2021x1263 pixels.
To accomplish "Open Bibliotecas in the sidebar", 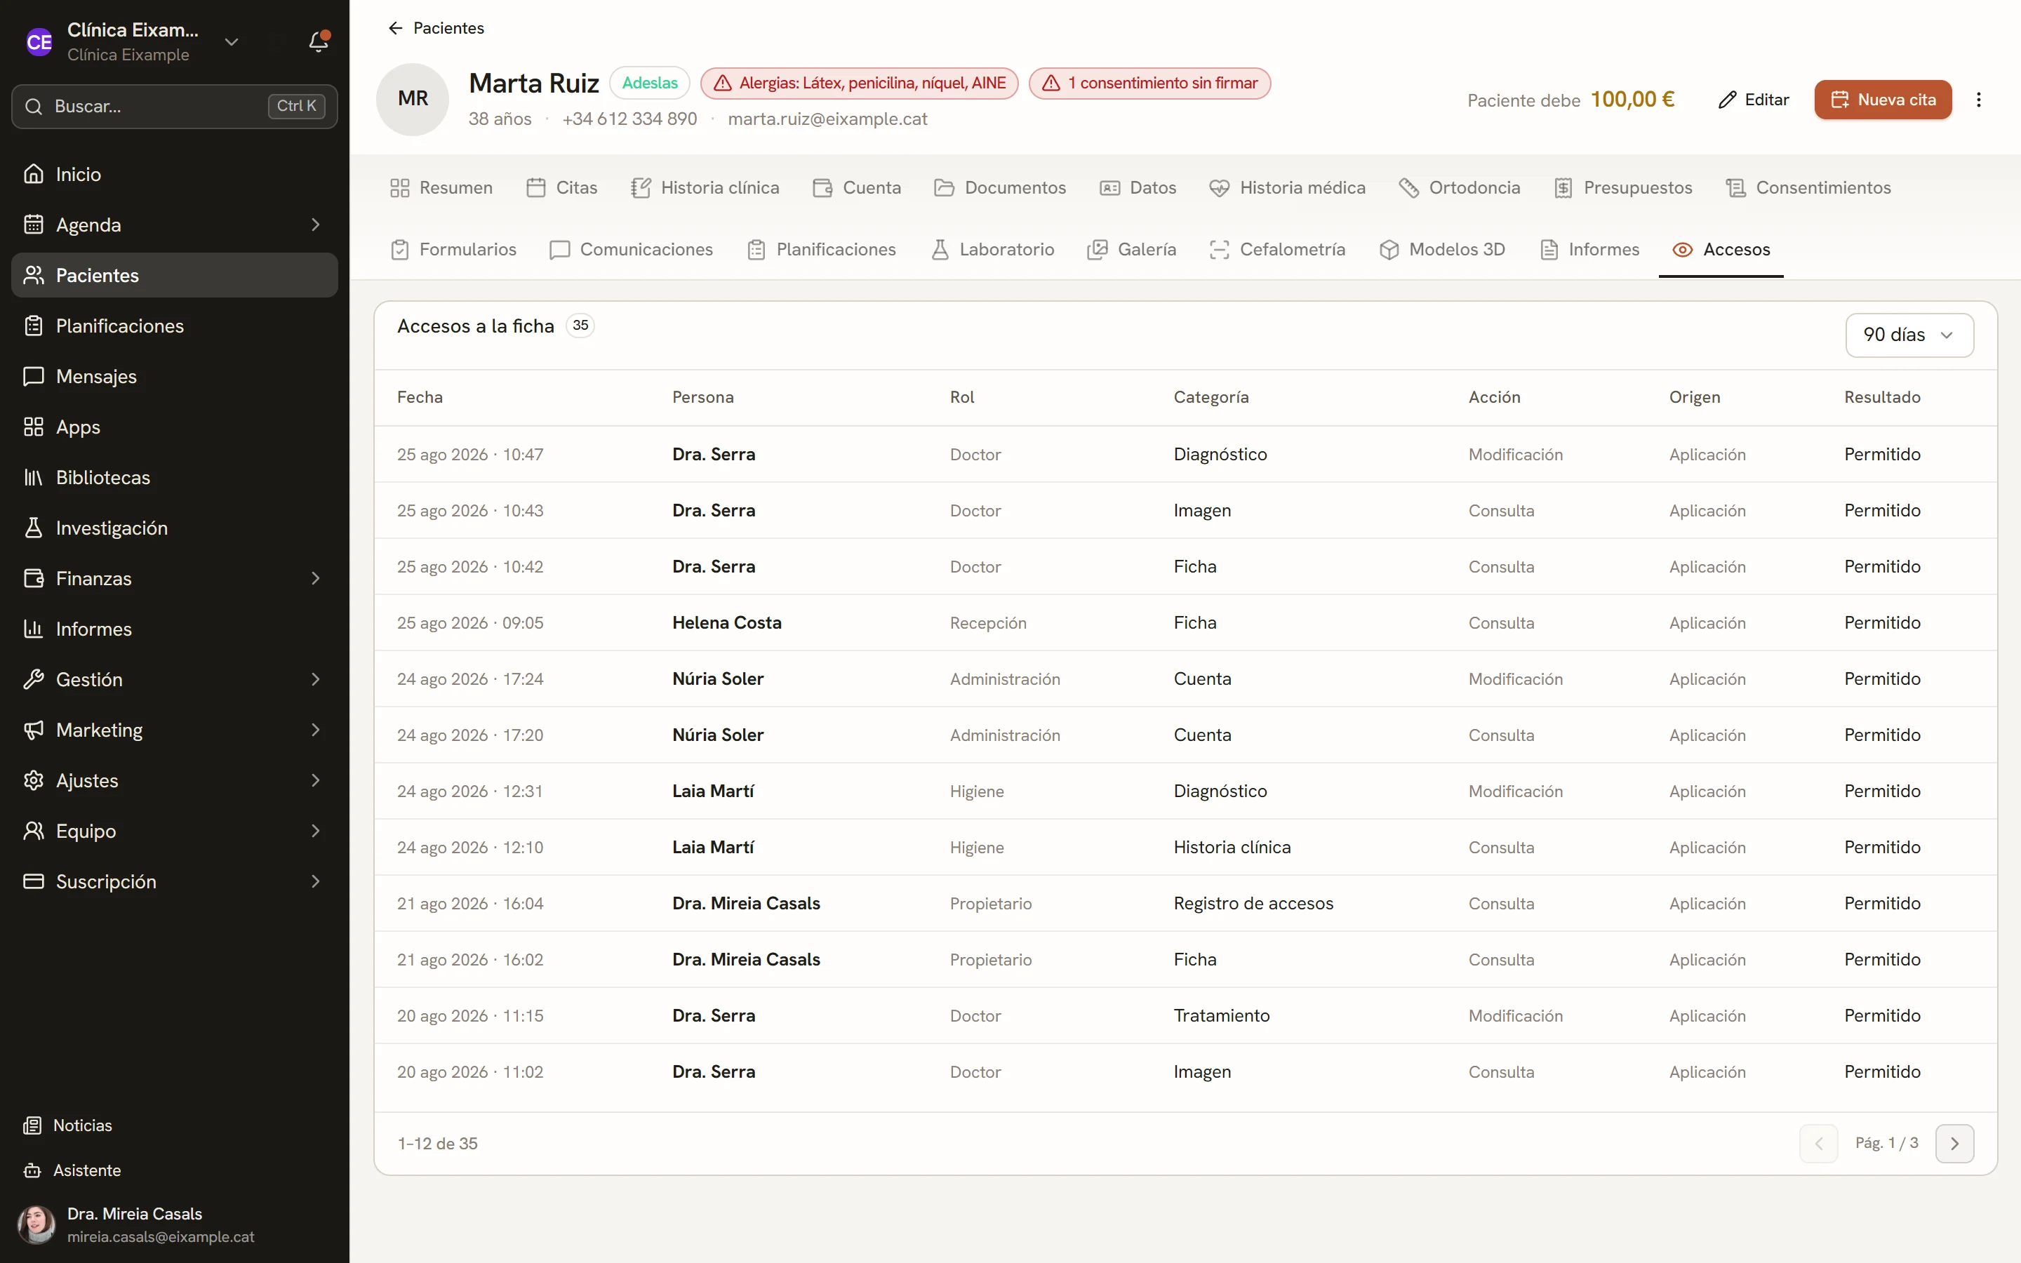I will coord(175,477).
